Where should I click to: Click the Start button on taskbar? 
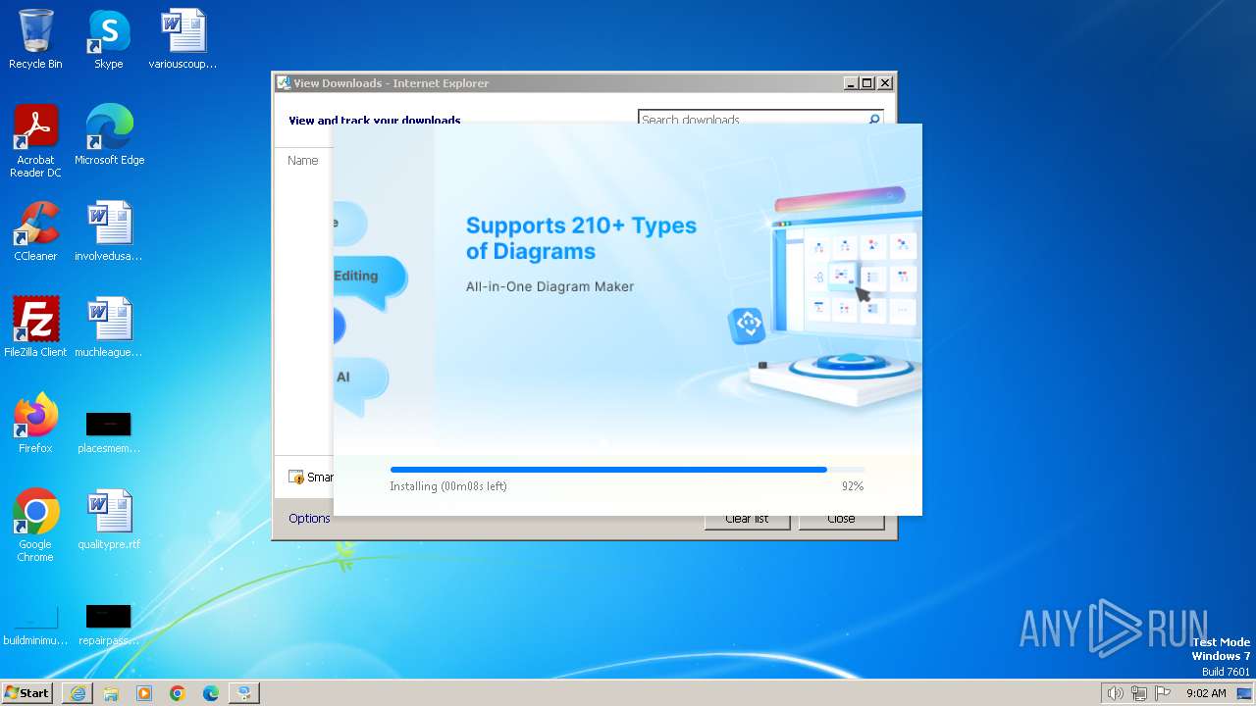(26, 692)
